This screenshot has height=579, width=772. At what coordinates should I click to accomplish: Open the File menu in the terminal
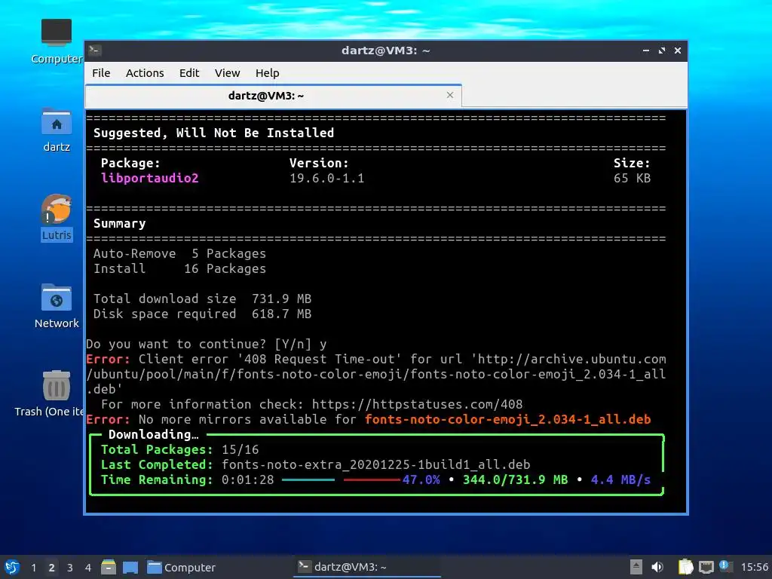101,73
